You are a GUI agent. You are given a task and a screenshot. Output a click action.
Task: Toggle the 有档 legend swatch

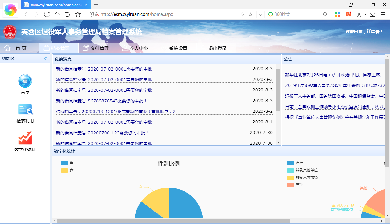tap(290, 163)
